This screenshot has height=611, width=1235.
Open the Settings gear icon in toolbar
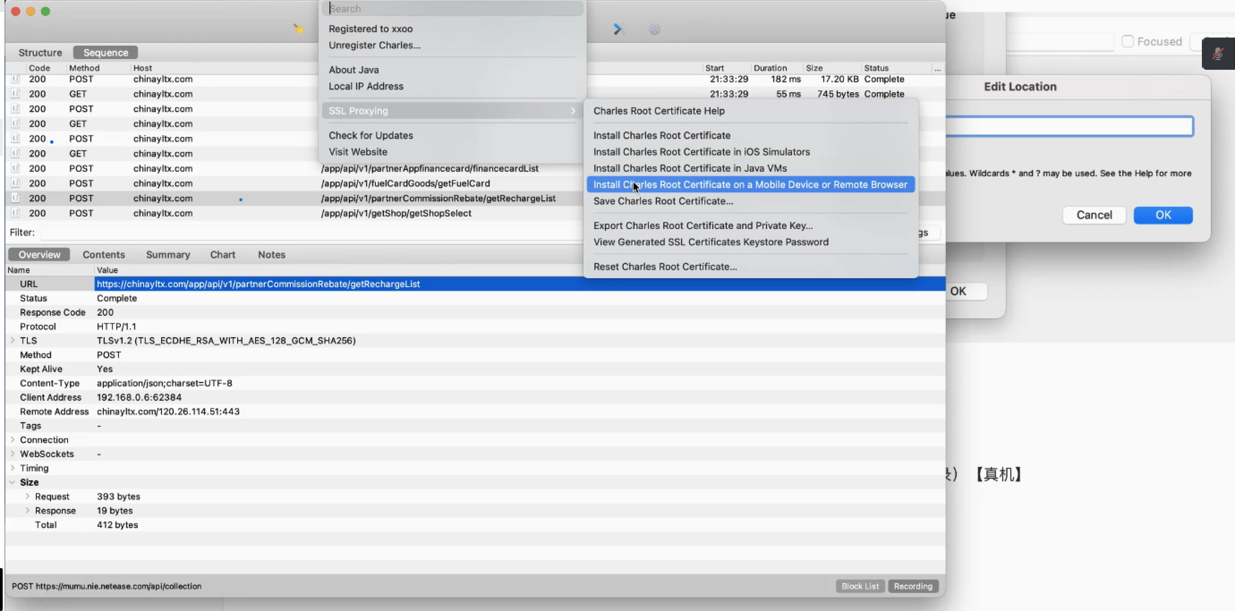point(654,30)
